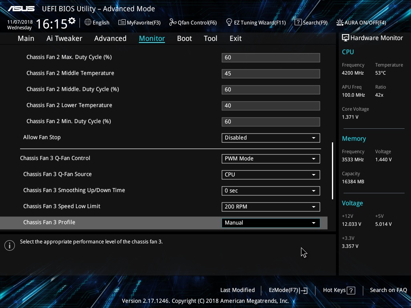Click the Chassis Fan 2 Middle Temperature label
The image size is (411, 308).
click(x=70, y=73)
